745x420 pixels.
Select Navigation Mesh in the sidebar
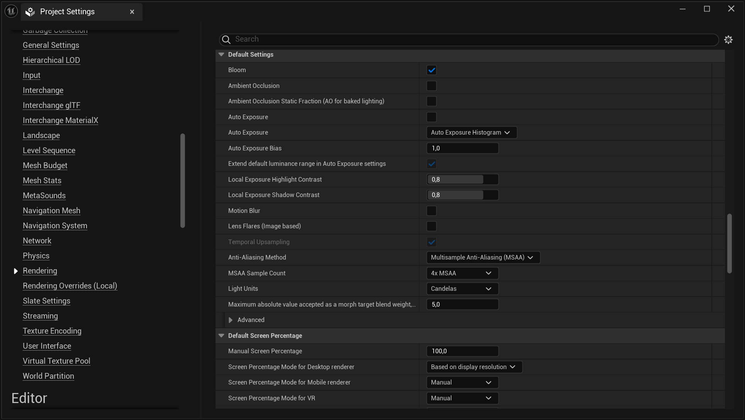tap(51, 211)
